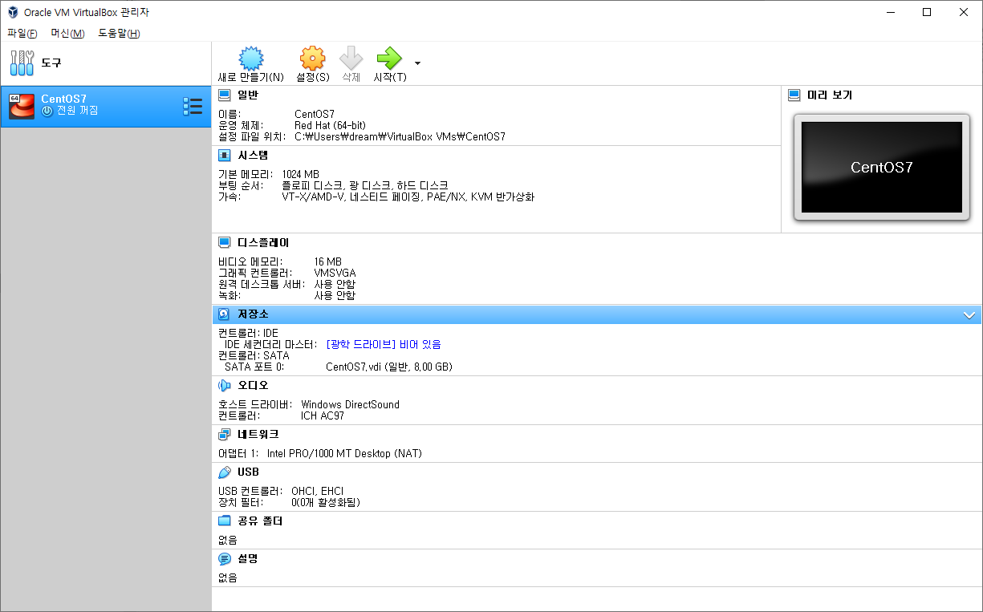Open the 도움말(H) menu

[119, 33]
